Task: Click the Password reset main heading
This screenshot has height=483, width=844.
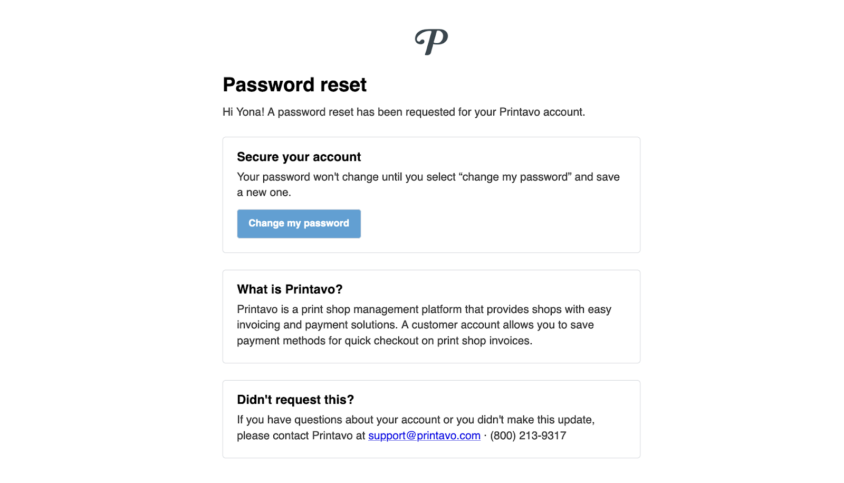Action: (x=294, y=85)
